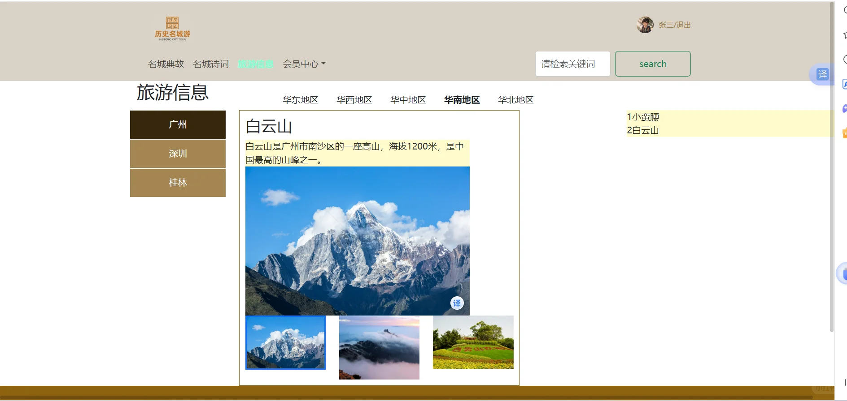Click the 白云山 heading text

point(269,126)
